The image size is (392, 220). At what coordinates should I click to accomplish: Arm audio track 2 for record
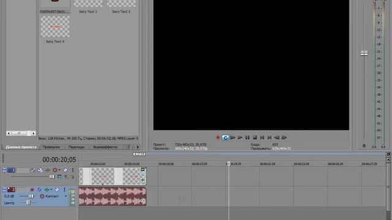pos(32,190)
